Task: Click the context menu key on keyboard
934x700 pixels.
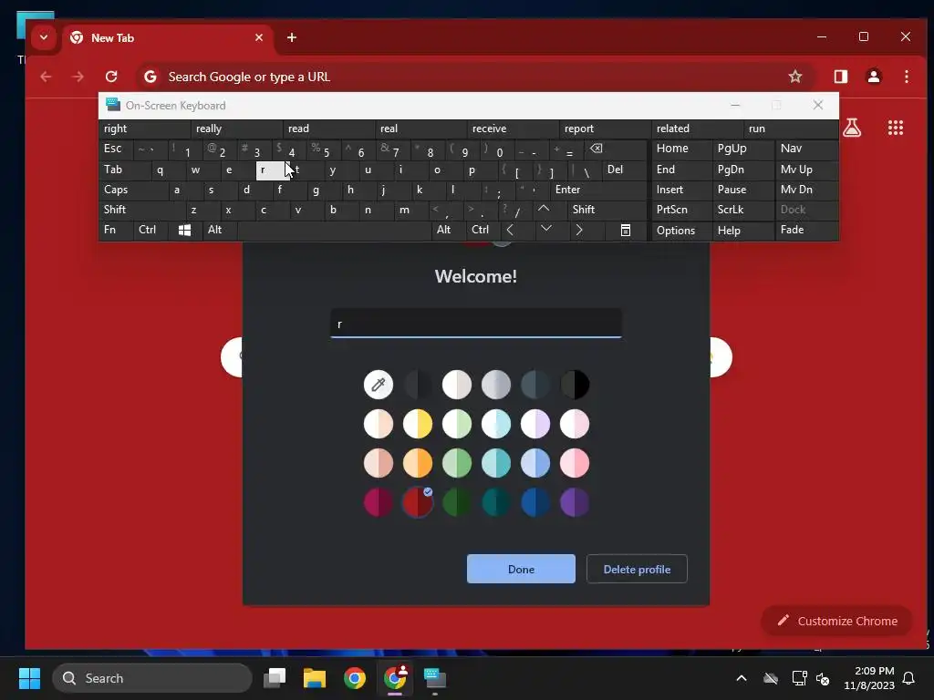Action: pos(626,231)
